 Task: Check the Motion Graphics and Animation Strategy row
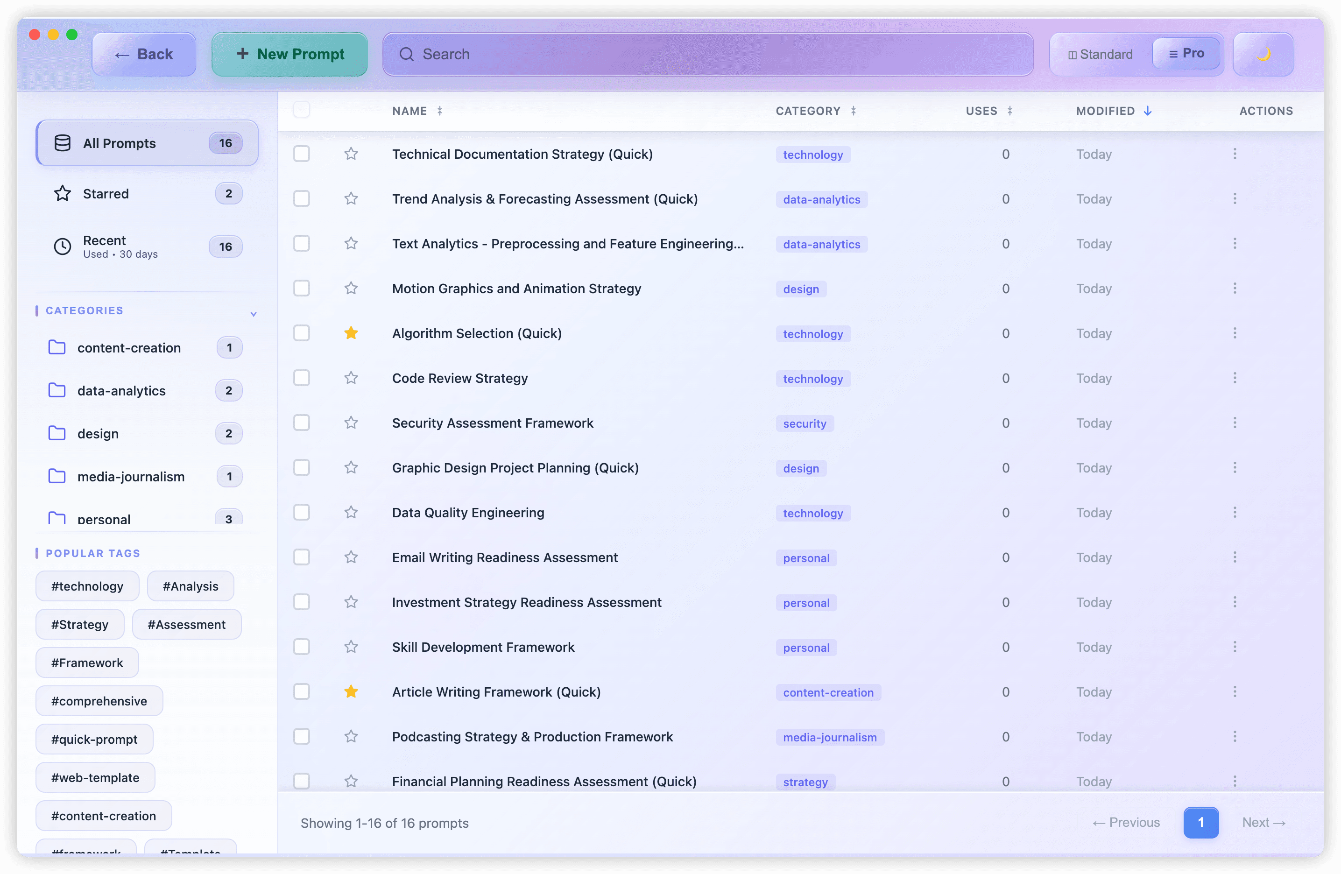302,288
